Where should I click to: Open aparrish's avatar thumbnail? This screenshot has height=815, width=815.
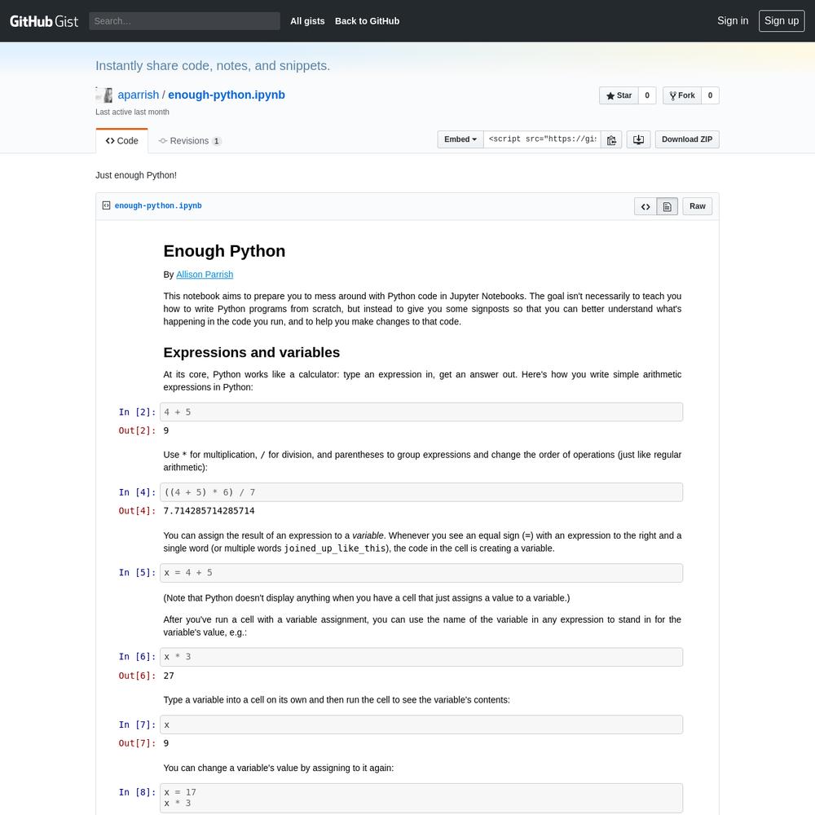[104, 95]
